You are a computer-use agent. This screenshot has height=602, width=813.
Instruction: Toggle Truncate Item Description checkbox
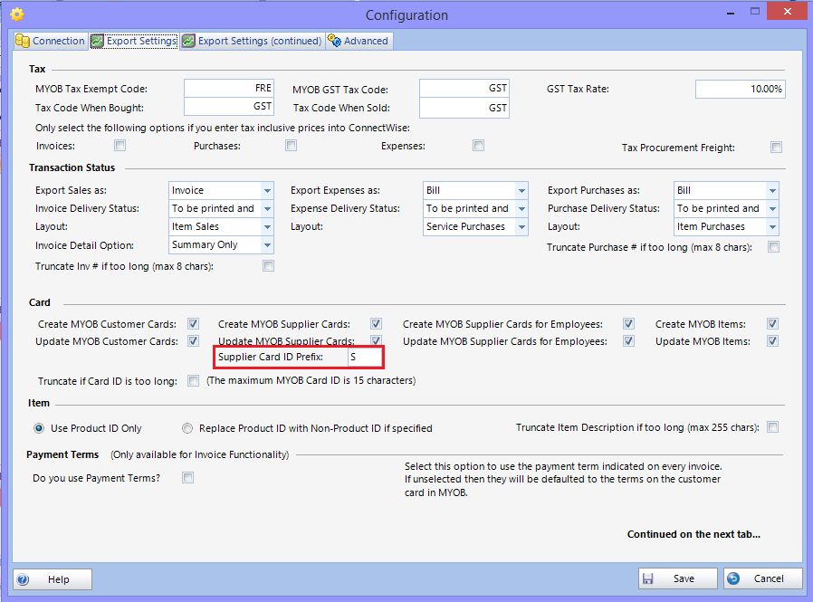(x=772, y=427)
